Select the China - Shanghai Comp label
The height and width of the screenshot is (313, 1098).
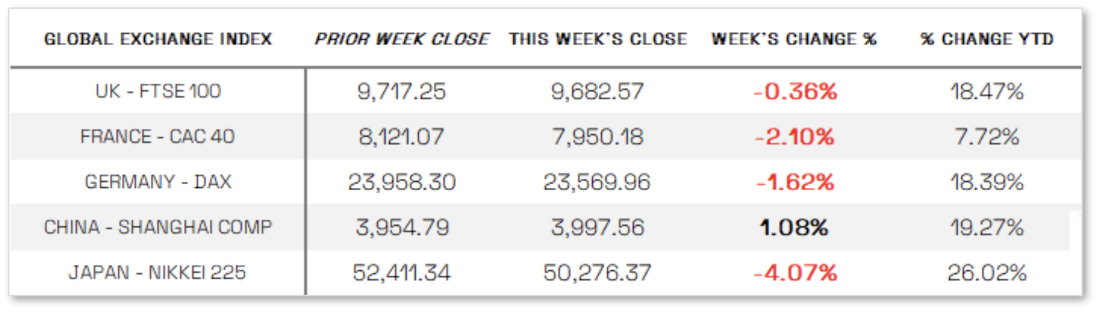(158, 228)
